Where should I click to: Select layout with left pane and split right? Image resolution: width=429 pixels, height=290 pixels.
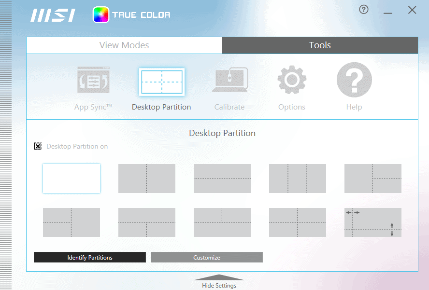(x=373, y=179)
